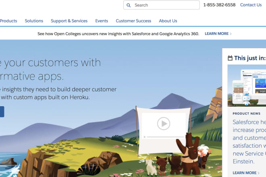Click the magnifier icon in search box
The image size is (266, 177).
coord(129,5)
